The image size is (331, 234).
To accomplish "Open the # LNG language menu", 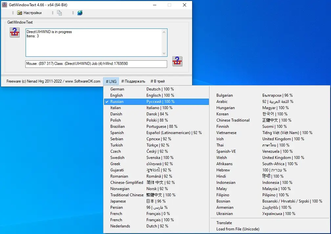I will tap(111, 81).
